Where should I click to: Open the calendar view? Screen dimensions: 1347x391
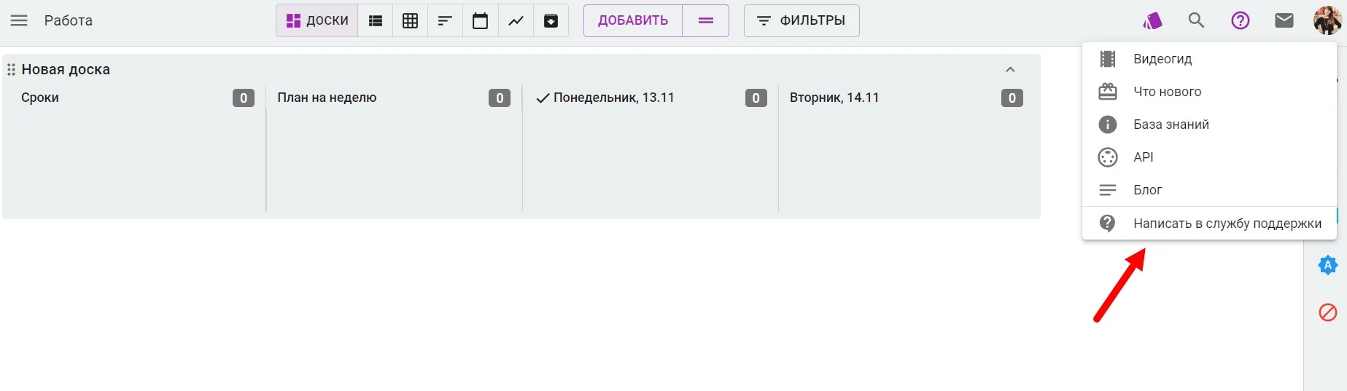coord(480,20)
